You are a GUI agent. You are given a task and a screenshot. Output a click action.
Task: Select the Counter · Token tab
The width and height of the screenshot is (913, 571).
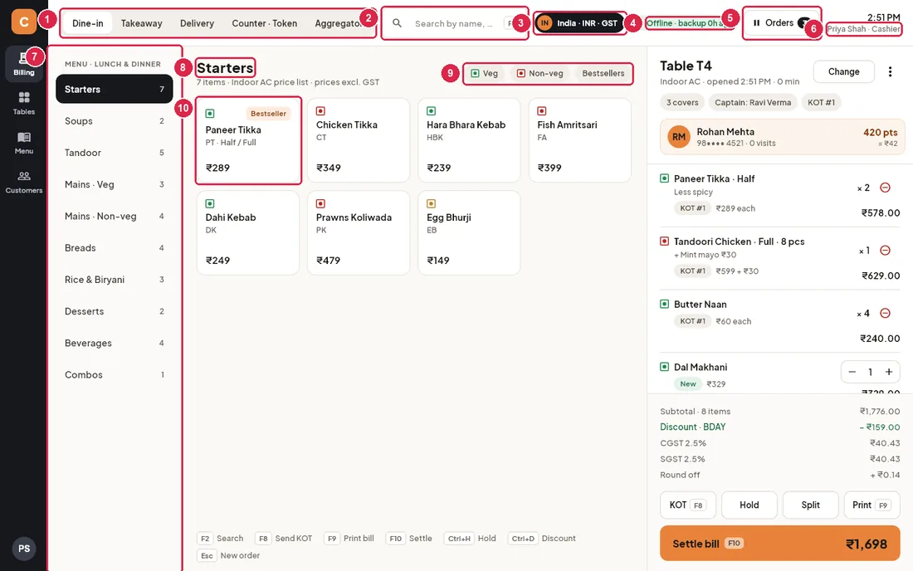click(x=264, y=23)
